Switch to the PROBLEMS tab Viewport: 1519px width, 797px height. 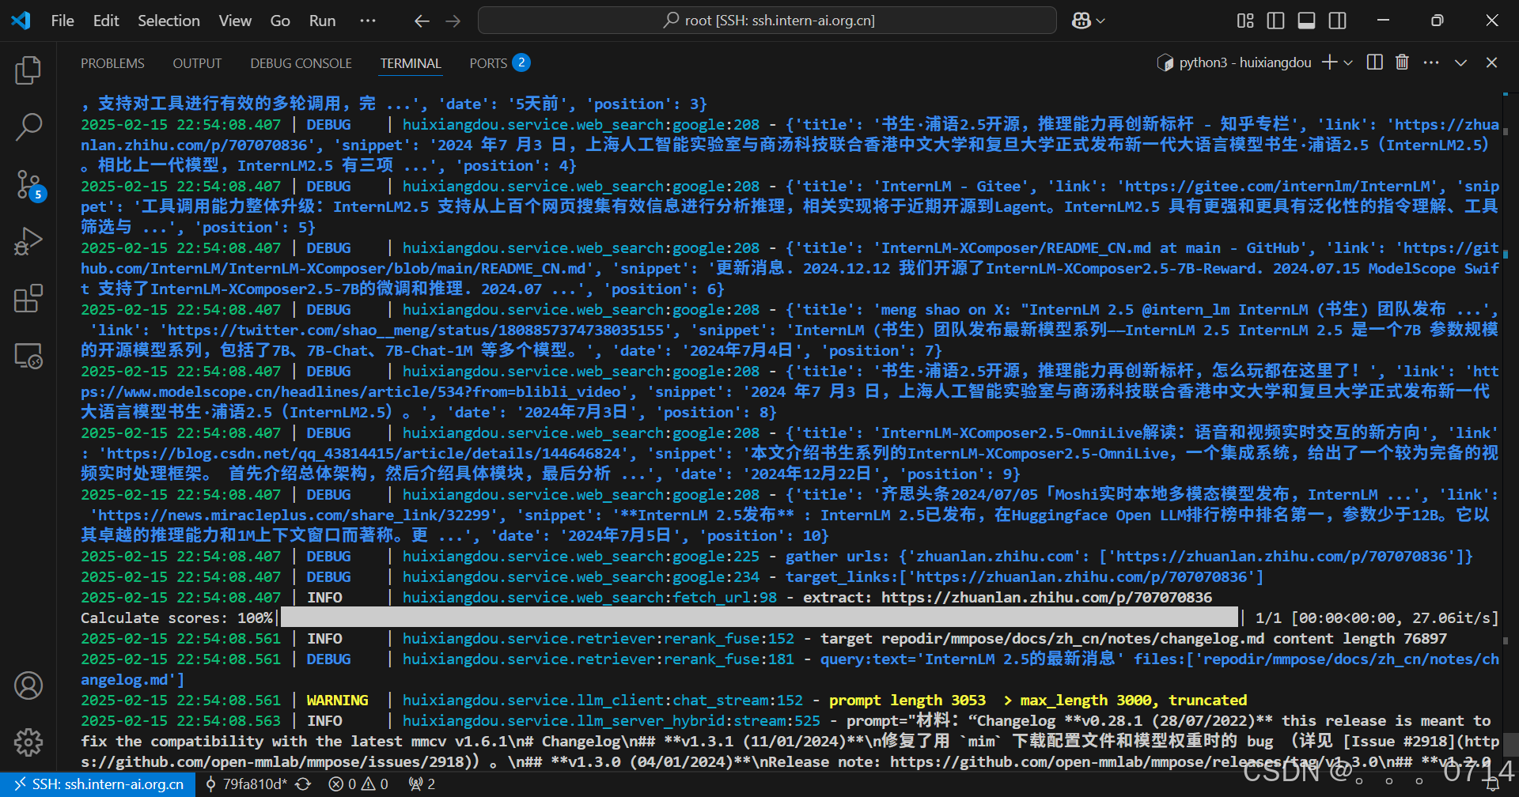click(x=112, y=63)
